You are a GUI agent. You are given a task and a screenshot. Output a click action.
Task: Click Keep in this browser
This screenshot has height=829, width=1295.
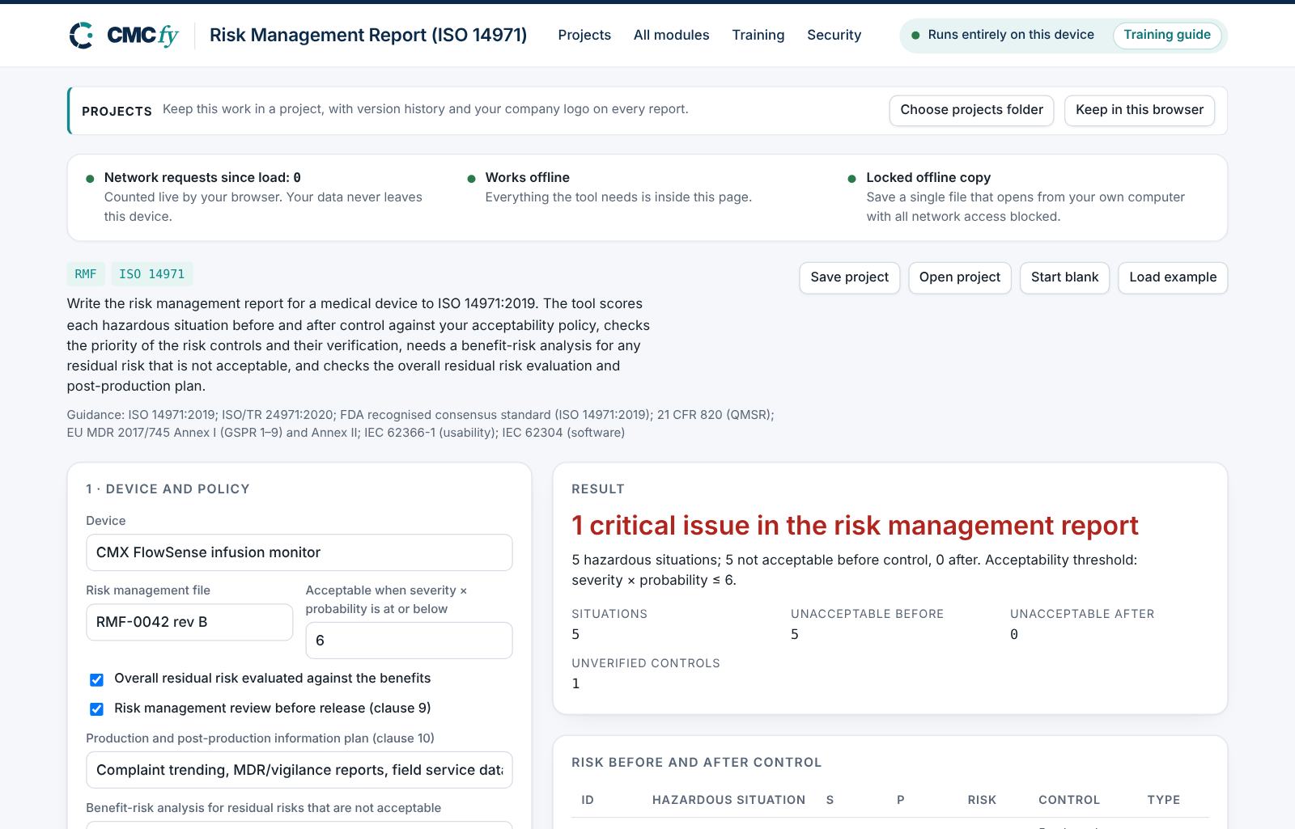pos(1139,110)
